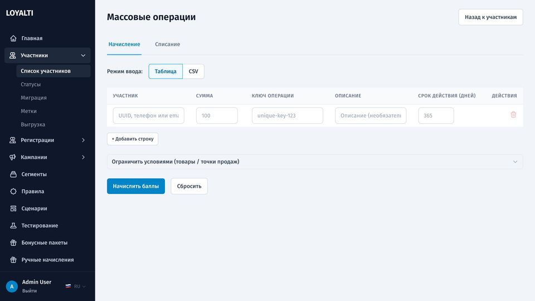Click СРОК ДЕЙСТВИЯ (ДНЕЙ) column header
Image resolution: width=535 pixels, height=301 pixels.
point(446,95)
